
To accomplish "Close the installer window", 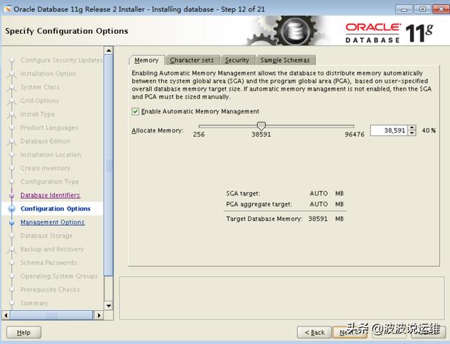I will click(x=441, y=9).
